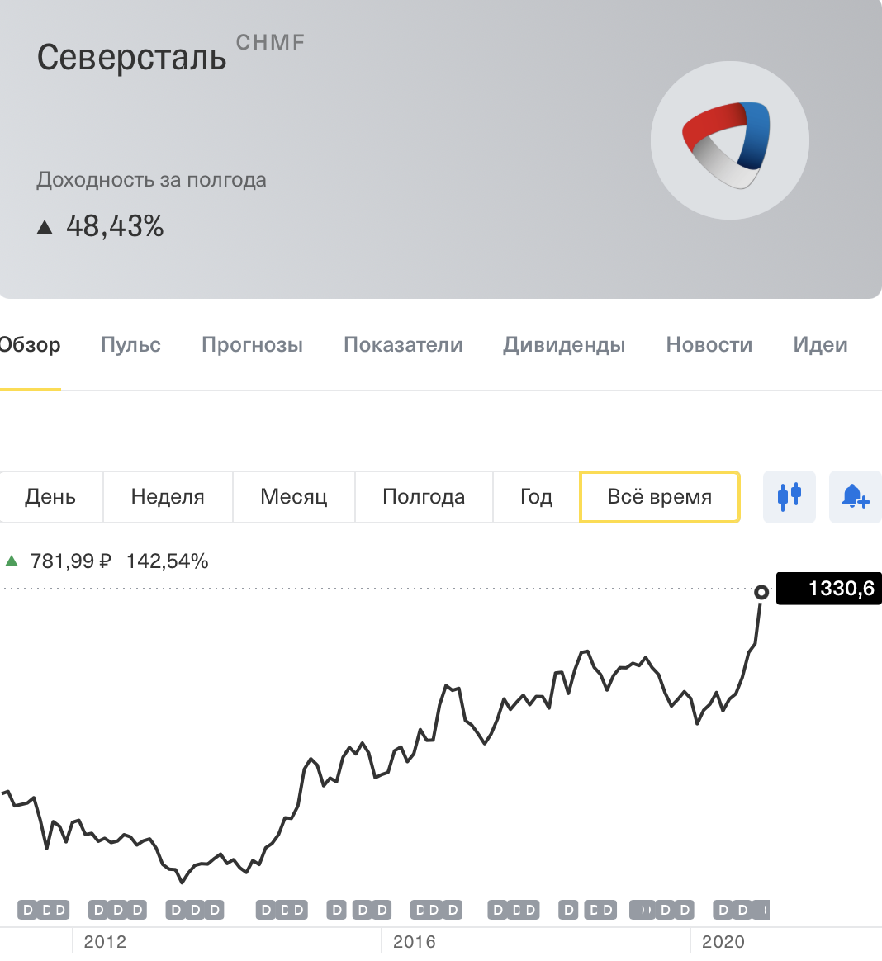The height and width of the screenshot is (961, 882).
Task: Select the Месяц time range
Action: click(294, 496)
